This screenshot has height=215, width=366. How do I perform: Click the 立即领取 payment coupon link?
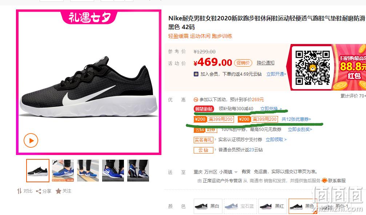[276, 140]
